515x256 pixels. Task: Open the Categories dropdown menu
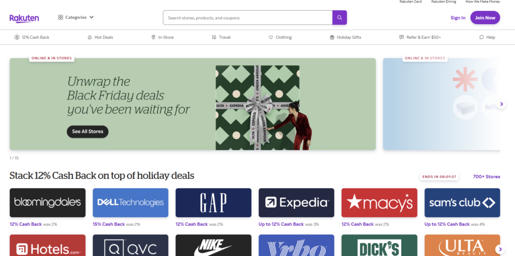76,18
